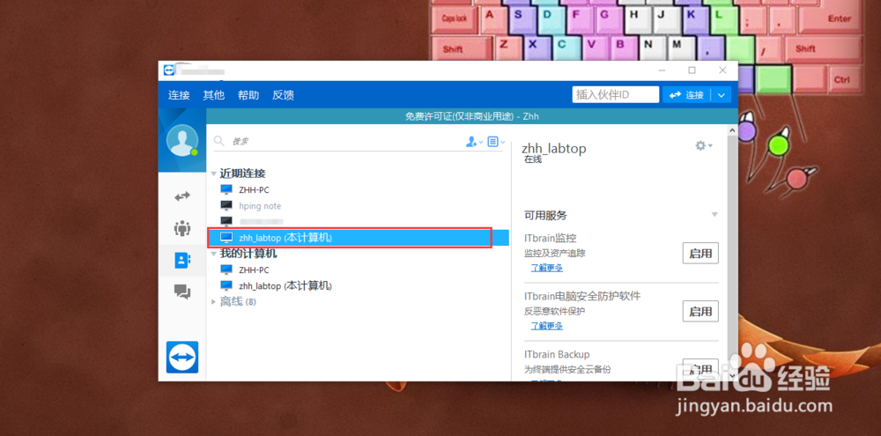Open the 其他 menu
Image resolution: width=881 pixels, height=436 pixels.
[213, 95]
